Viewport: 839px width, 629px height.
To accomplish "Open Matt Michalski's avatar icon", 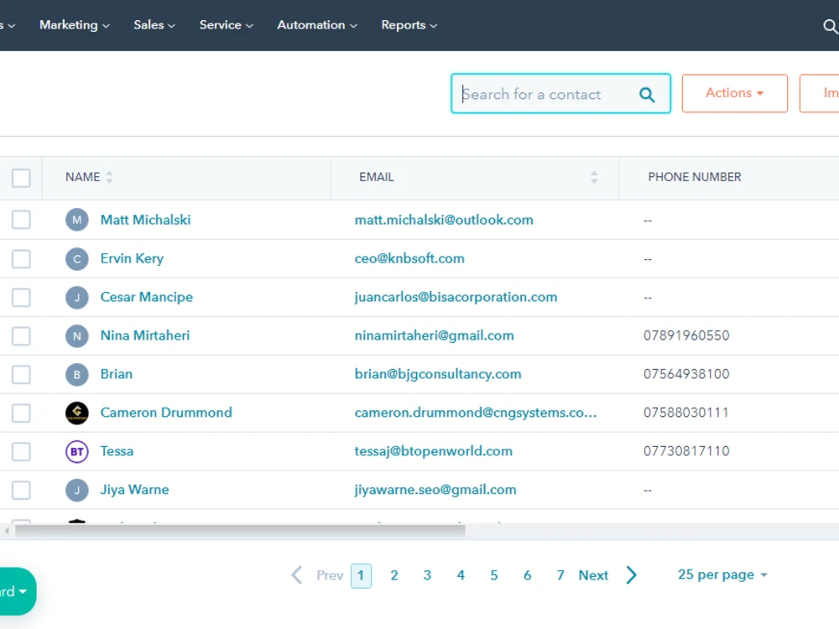I will coord(77,220).
